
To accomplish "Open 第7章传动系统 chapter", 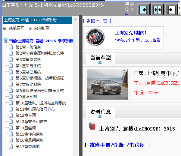I will click(28, 84).
